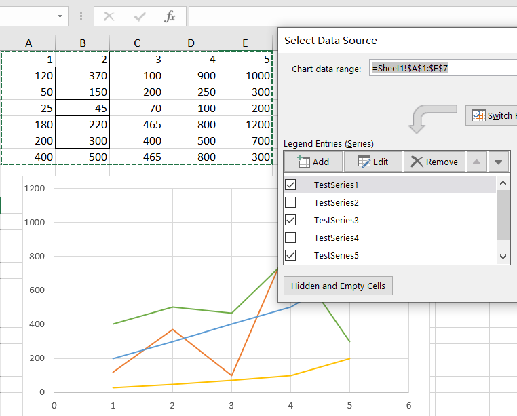Viewport: 517px width, 416px height.
Task: Click the Edit series button
Action: point(372,162)
